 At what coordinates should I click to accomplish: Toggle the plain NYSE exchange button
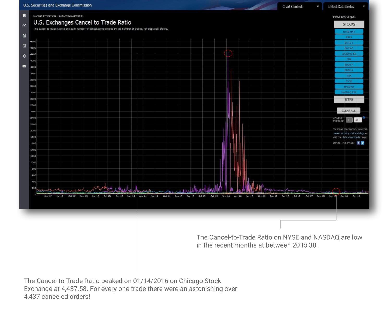tap(349, 81)
